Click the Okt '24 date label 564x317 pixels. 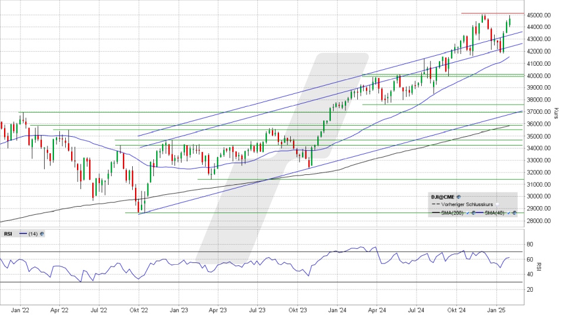click(457, 310)
